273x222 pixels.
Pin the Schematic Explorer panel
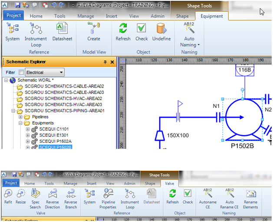click(105, 62)
